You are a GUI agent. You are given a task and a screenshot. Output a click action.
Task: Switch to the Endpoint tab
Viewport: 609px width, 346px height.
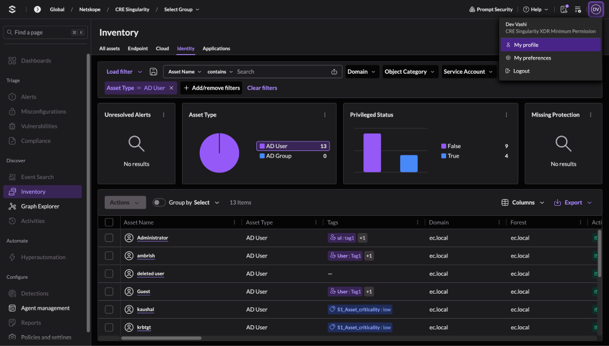coord(138,49)
